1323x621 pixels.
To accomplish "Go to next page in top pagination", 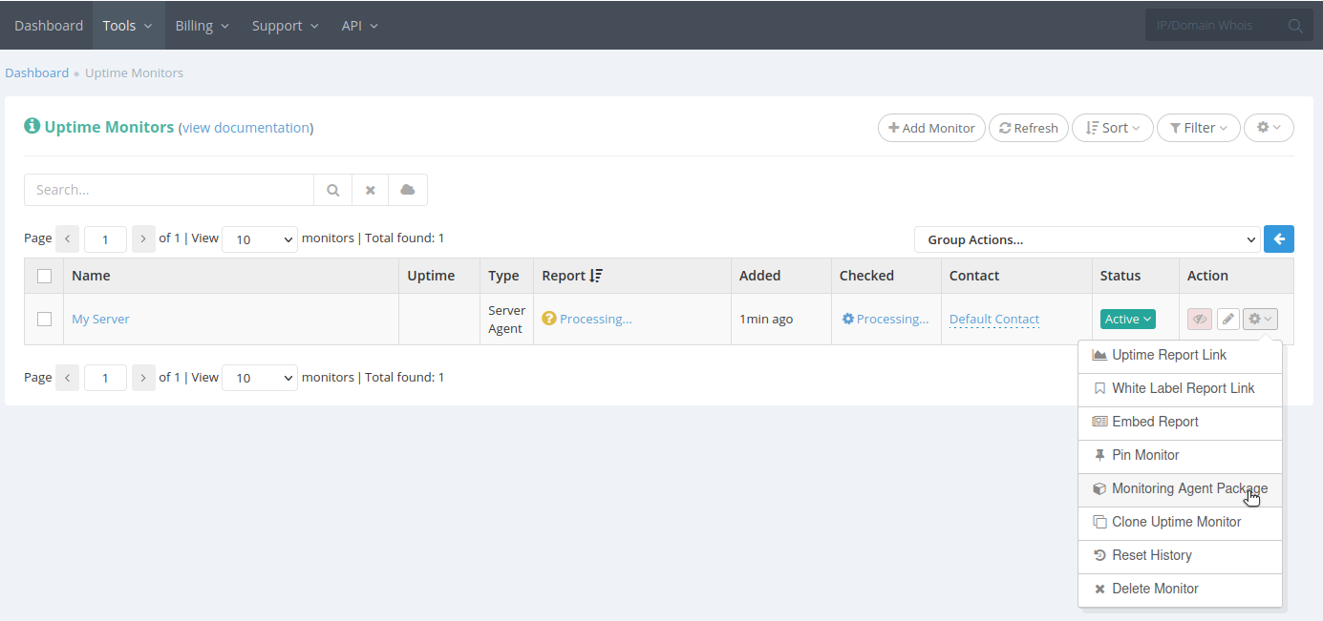I will pyautogui.click(x=143, y=238).
